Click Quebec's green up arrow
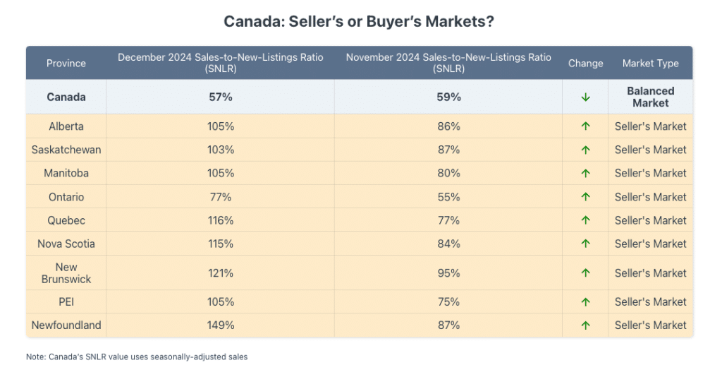The height and width of the screenshot is (377, 722). (585, 220)
